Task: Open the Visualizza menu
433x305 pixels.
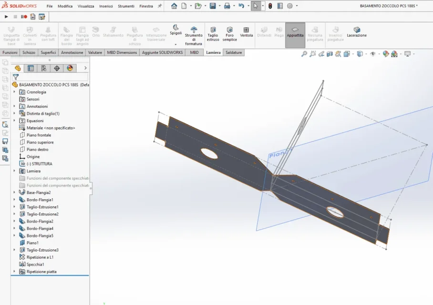Action: [x=86, y=6]
